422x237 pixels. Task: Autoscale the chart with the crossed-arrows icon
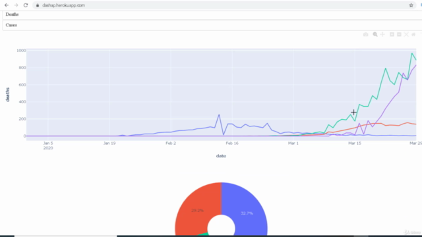(x=406, y=34)
